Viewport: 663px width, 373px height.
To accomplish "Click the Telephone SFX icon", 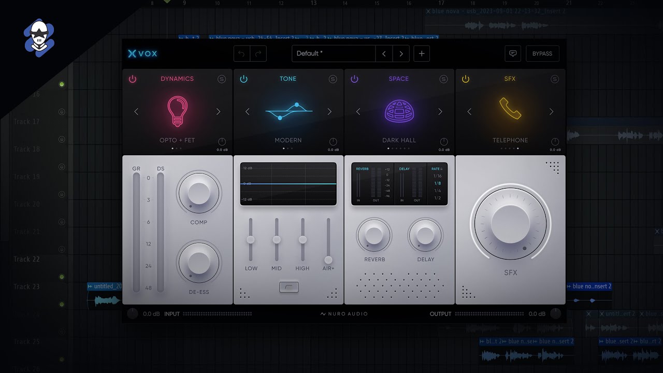I will pos(510,109).
